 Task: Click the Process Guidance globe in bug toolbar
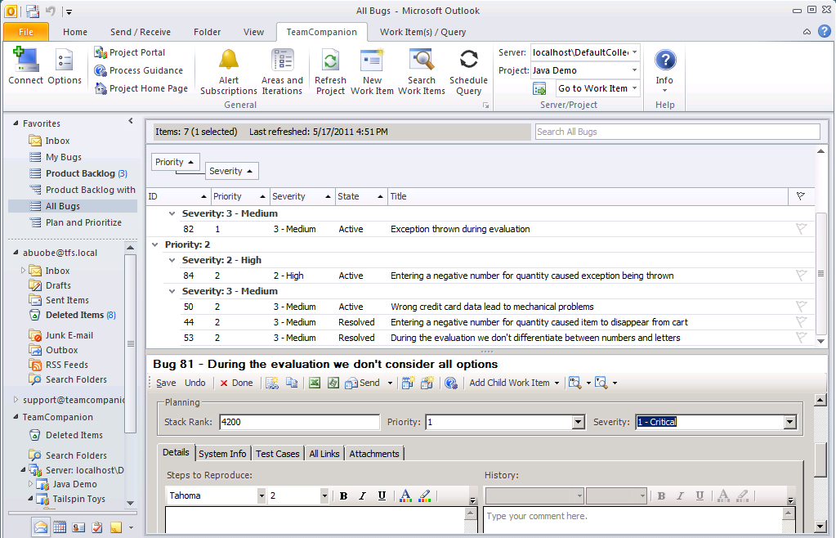pyautogui.click(x=451, y=383)
